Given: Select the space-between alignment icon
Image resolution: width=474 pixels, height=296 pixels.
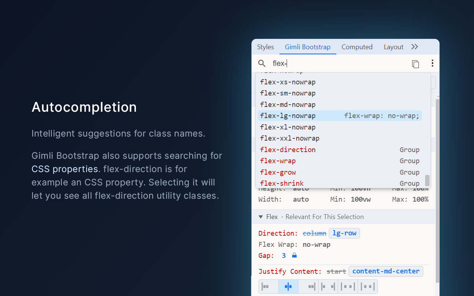Looking at the screenshot, I should (x=328, y=286).
